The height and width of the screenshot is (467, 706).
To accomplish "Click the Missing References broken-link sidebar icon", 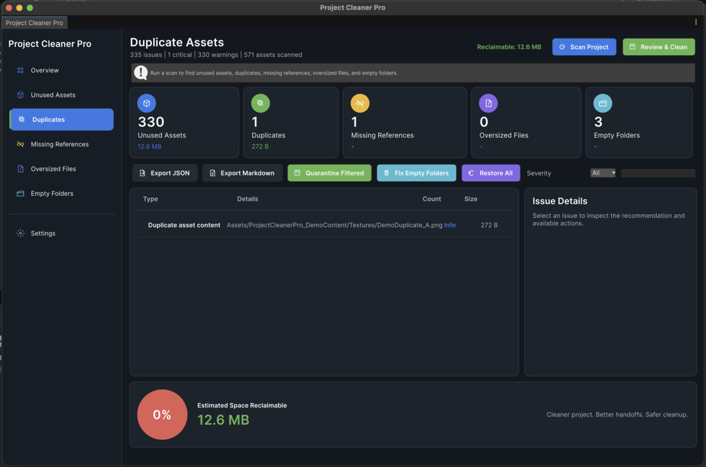I will (21, 144).
